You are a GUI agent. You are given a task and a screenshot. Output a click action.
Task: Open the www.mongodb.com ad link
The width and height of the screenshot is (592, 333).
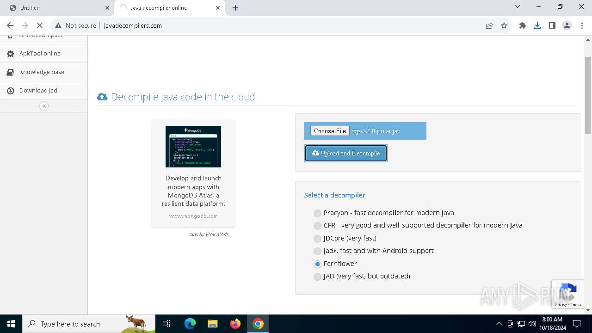point(193,216)
